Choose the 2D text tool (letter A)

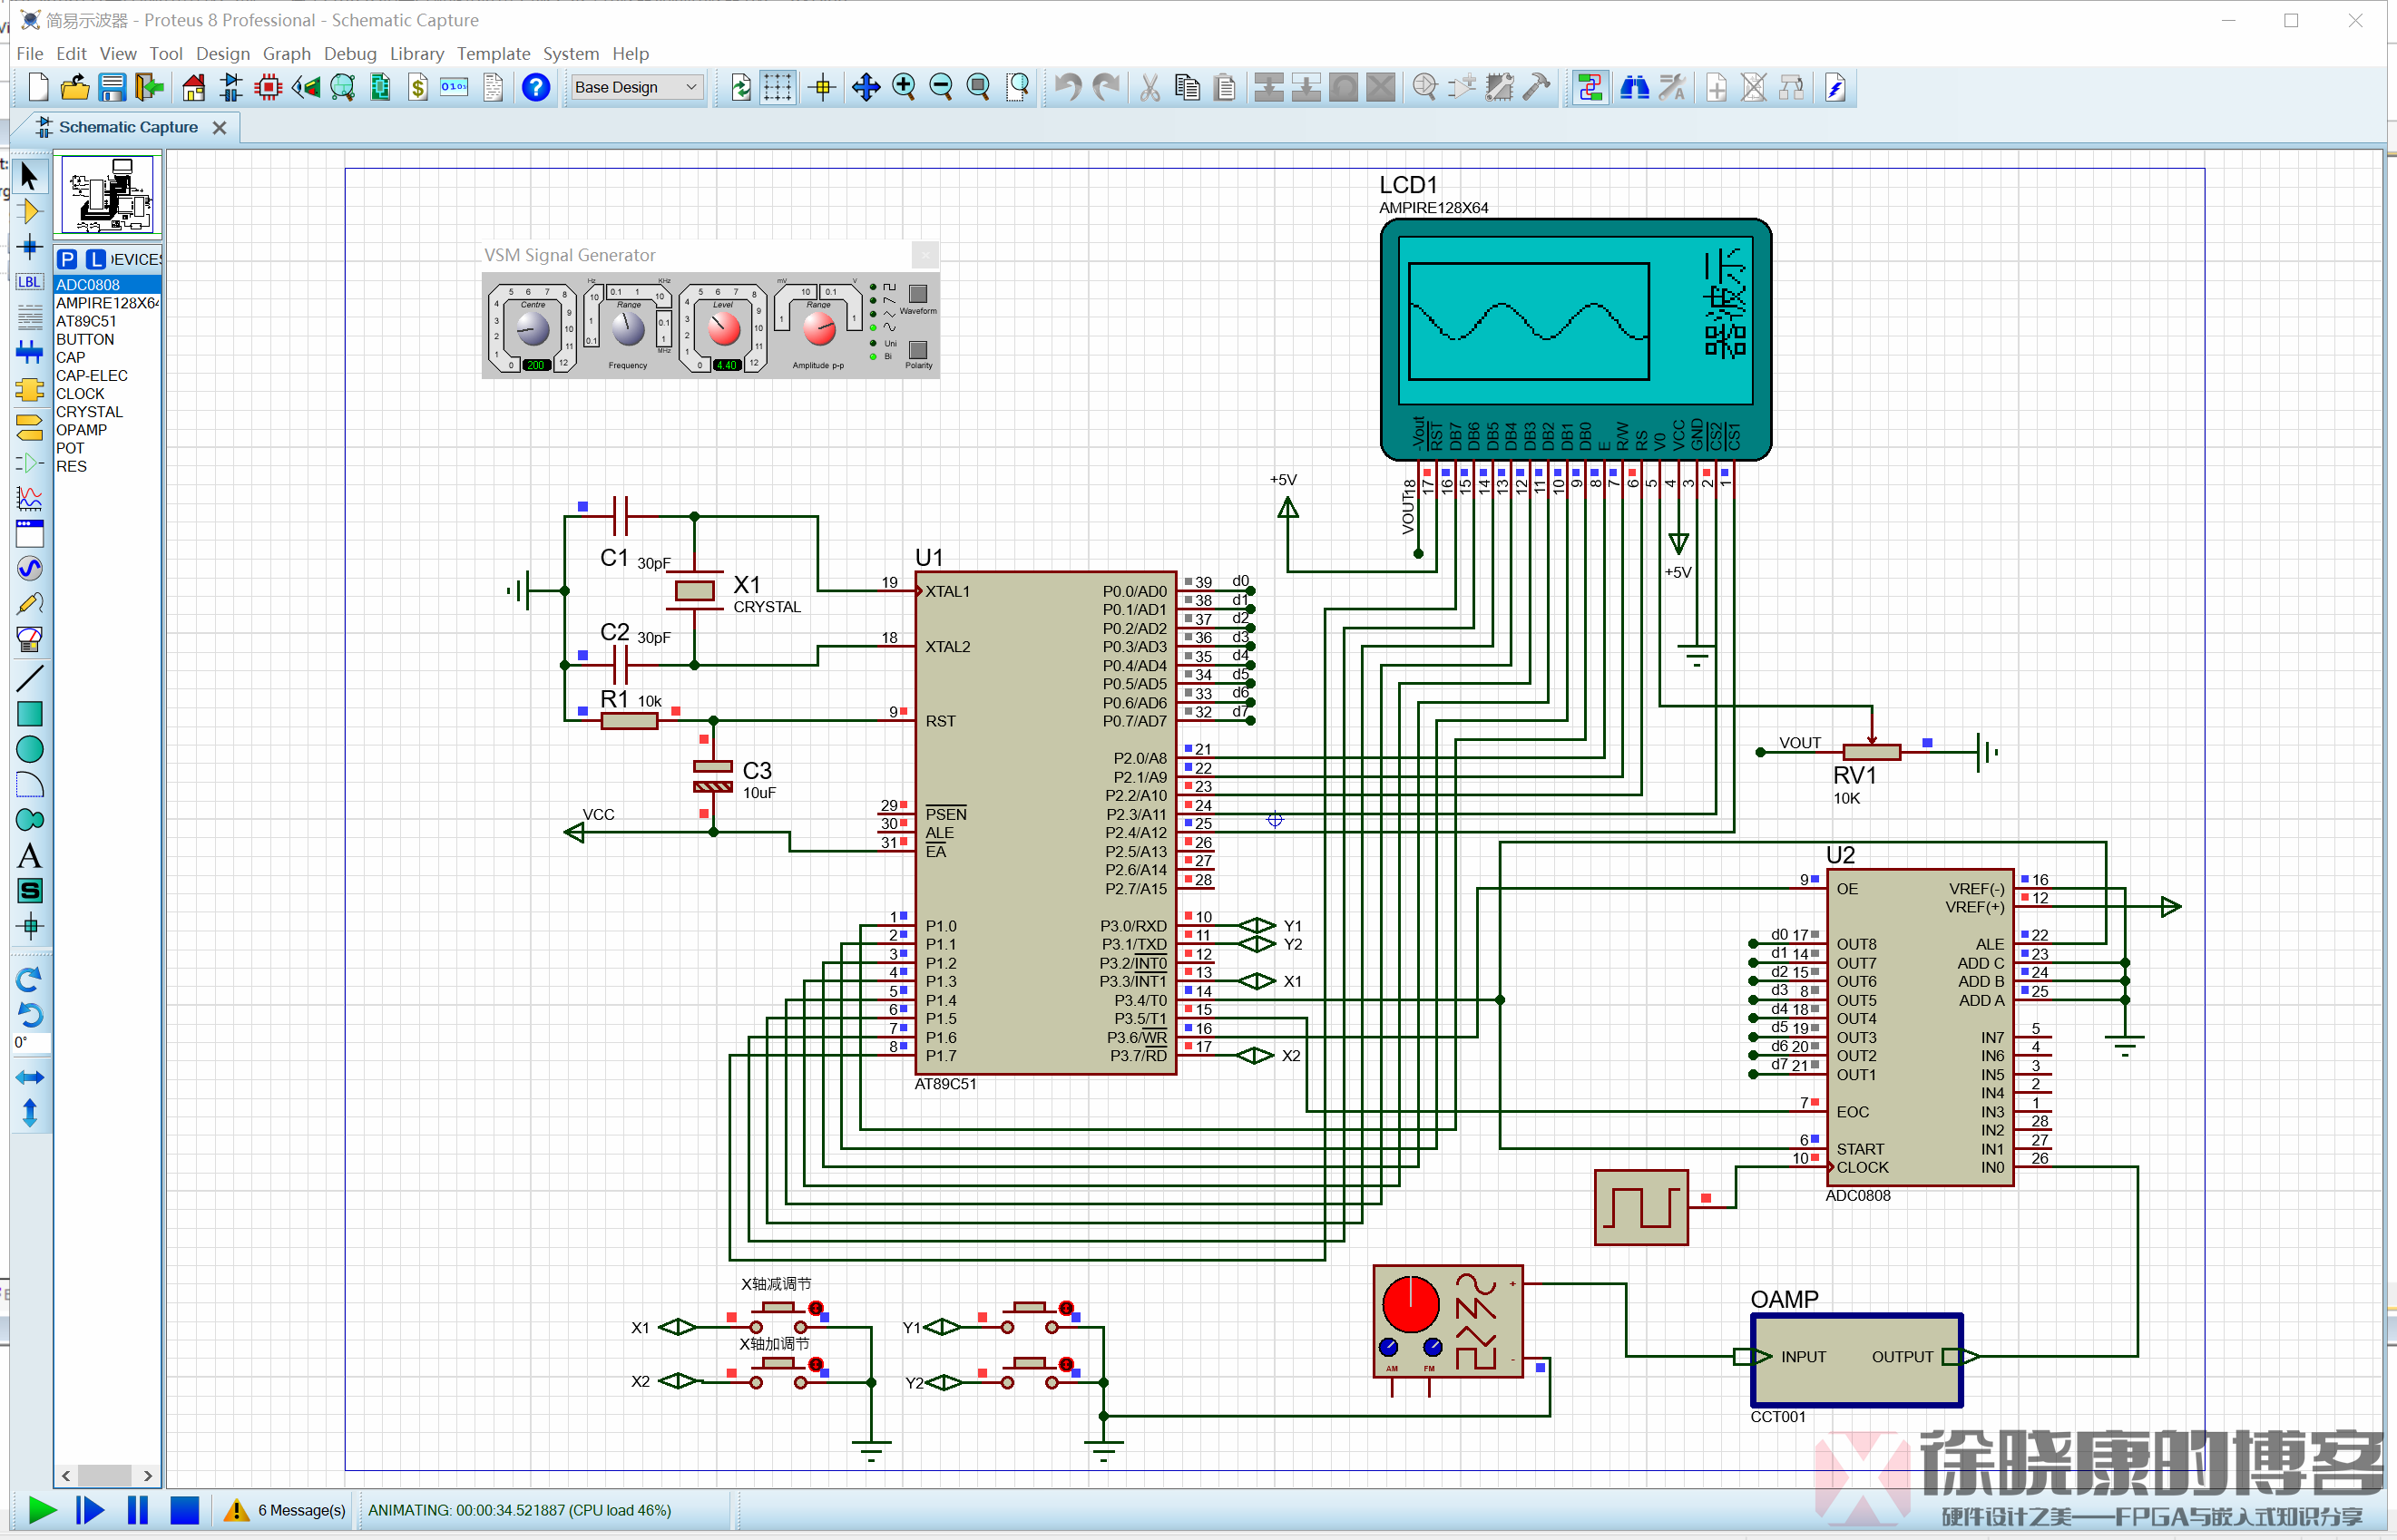pos(29,856)
